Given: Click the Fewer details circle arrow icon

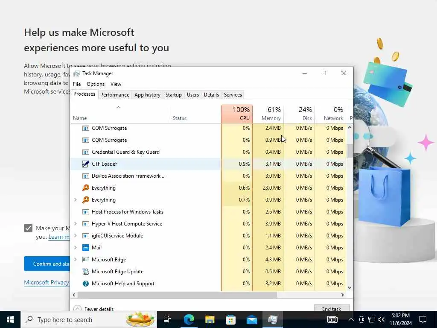Looking at the screenshot, I should [x=77, y=308].
